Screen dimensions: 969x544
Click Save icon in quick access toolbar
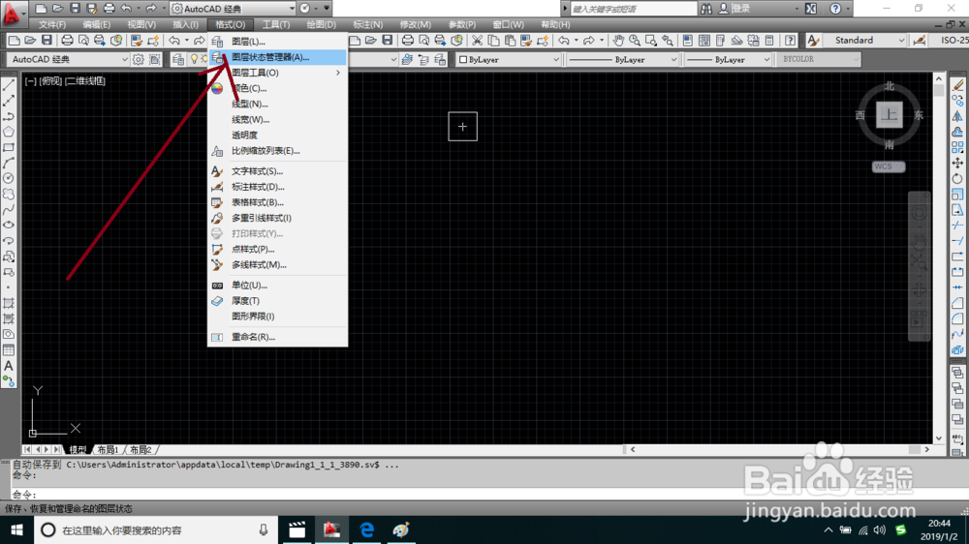[x=75, y=9]
